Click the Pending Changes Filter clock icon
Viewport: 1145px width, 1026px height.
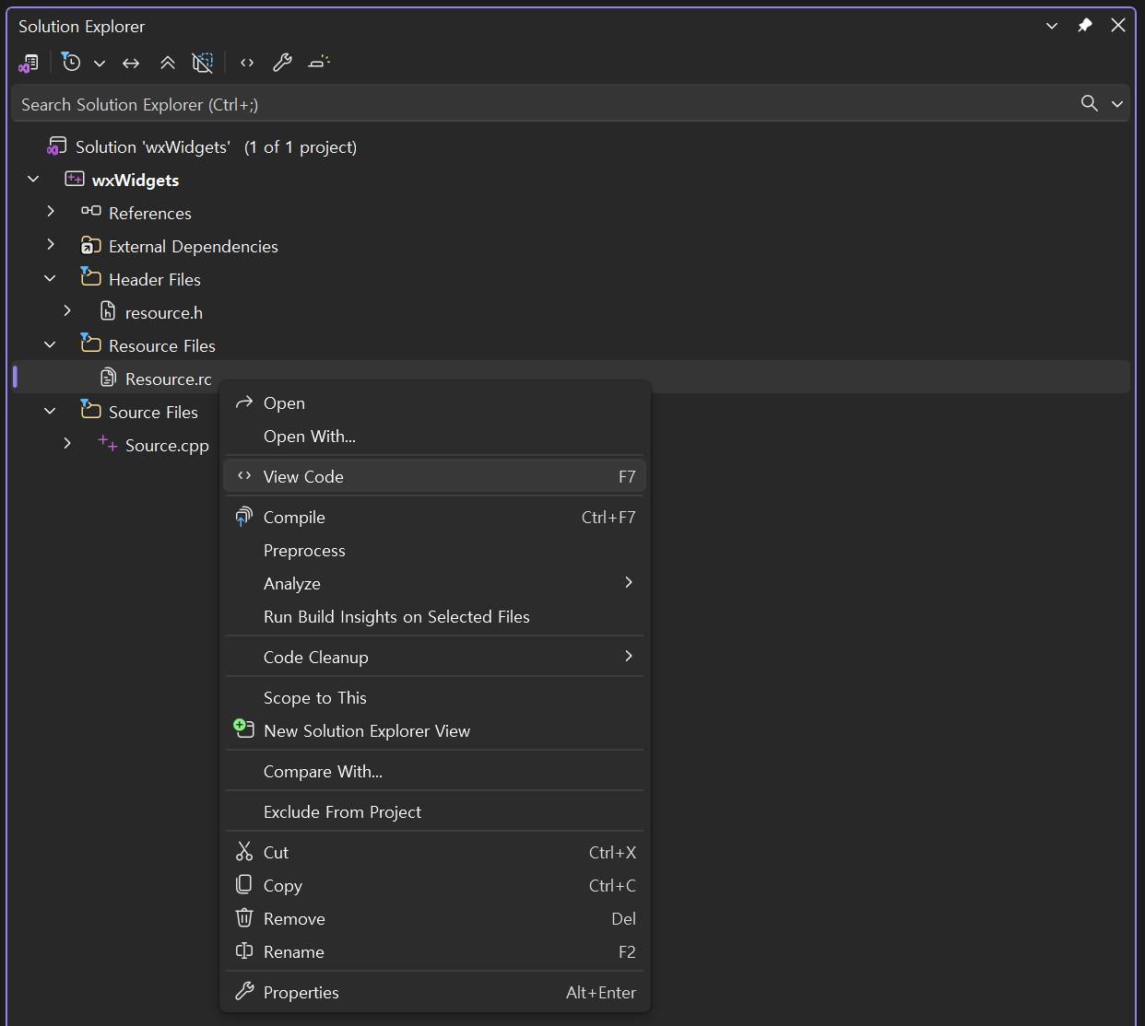[71, 63]
